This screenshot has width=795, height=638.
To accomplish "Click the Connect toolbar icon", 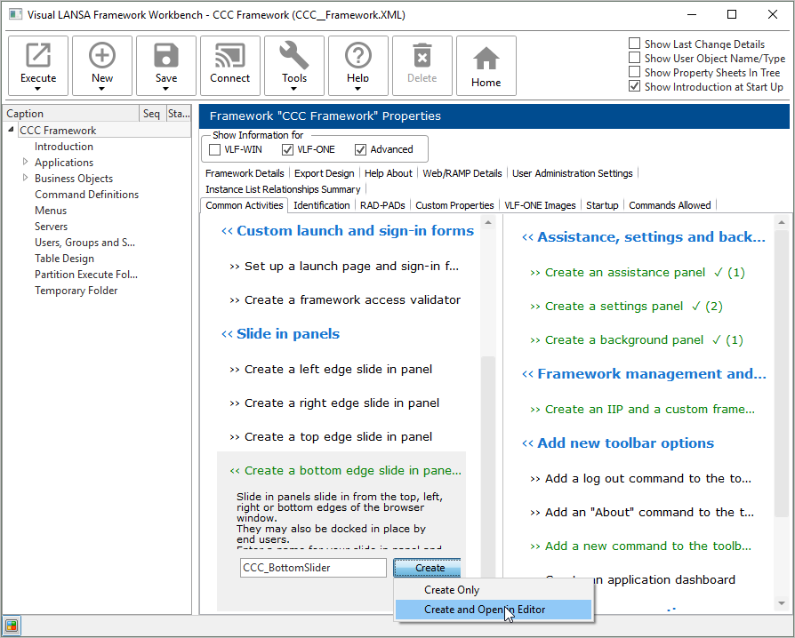I will coord(230,57).
